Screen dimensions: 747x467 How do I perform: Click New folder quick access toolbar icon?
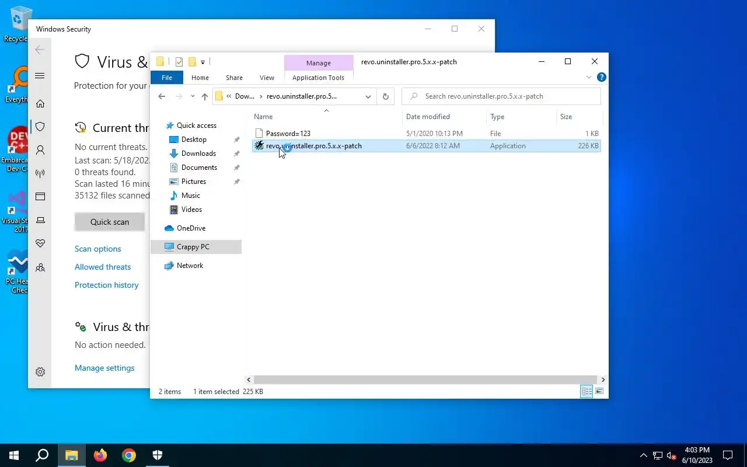click(x=191, y=62)
